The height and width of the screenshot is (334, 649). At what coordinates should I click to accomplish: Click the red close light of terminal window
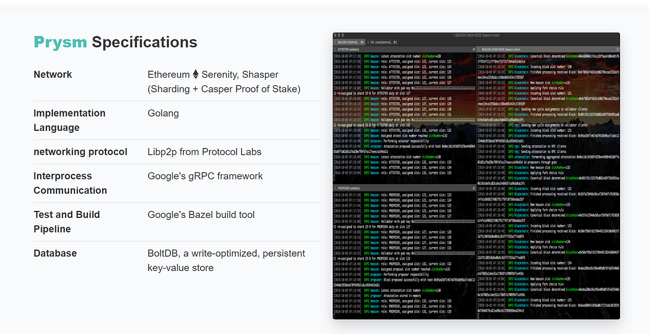point(335,35)
